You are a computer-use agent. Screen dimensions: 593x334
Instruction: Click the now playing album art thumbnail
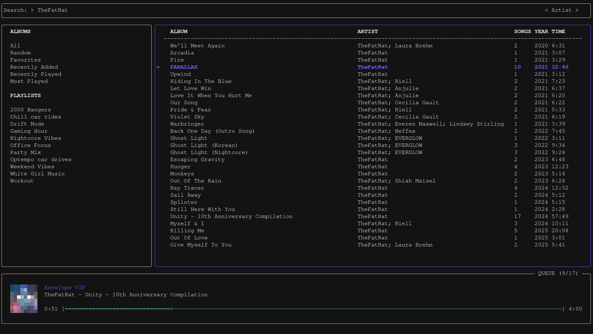[24, 299]
